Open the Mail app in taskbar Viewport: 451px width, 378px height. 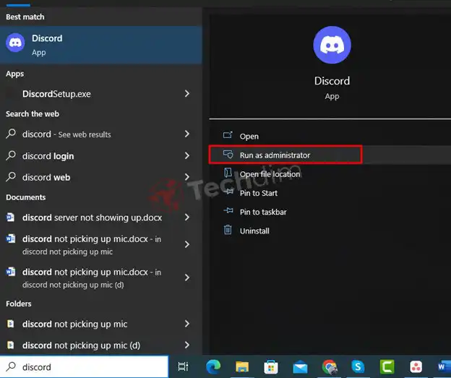301,367
